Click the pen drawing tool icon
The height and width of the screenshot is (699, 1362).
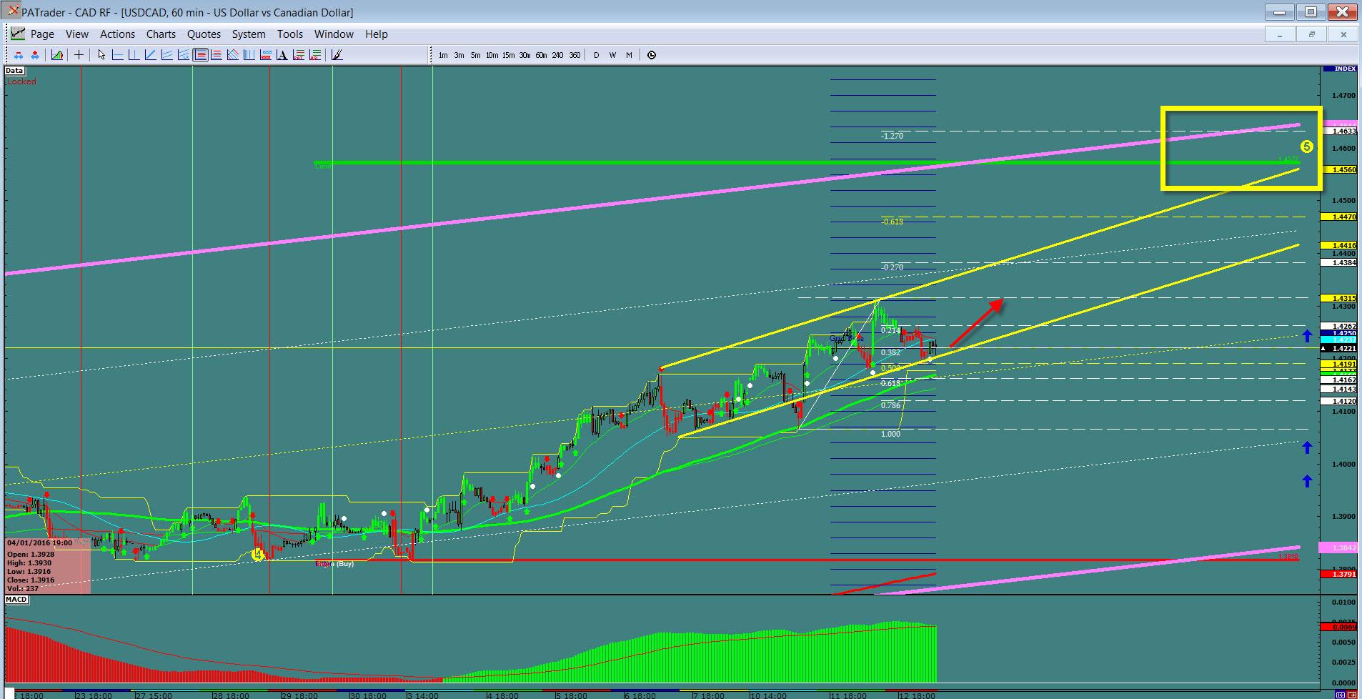coord(337,55)
